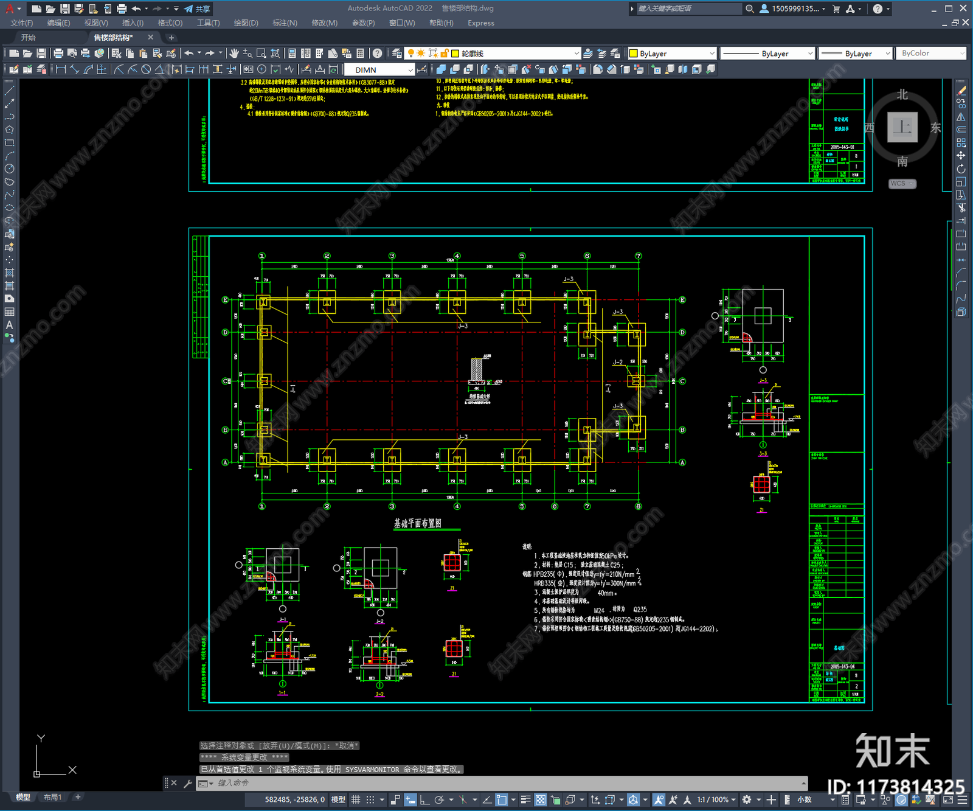Screen dimensions: 973x811
Task: Click the Save icon in quick access toolbar
Action: click(x=64, y=9)
